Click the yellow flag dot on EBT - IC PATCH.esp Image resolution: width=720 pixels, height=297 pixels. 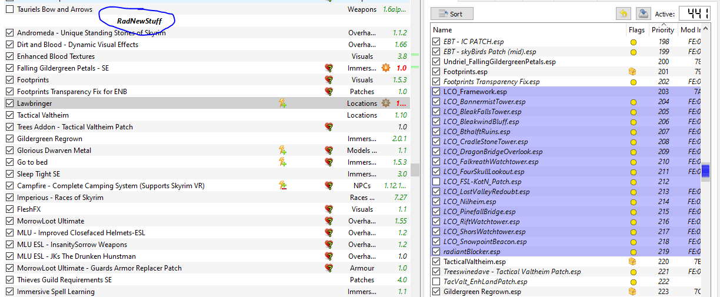pos(634,42)
